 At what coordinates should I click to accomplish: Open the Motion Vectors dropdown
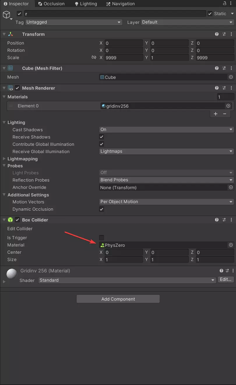coord(167,202)
